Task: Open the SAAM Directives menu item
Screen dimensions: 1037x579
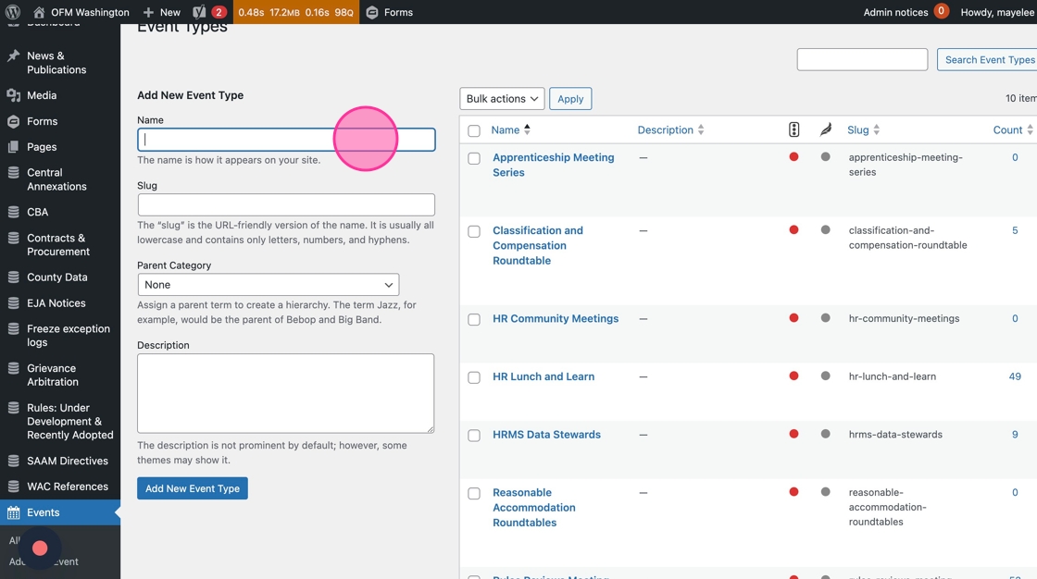Action: (68, 461)
